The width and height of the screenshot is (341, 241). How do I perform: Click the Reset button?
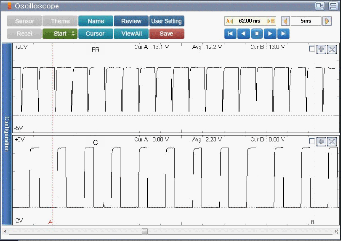point(24,34)
